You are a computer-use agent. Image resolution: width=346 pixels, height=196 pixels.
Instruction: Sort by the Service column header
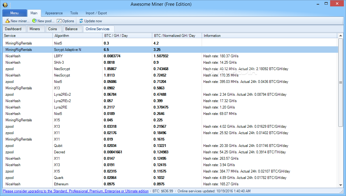point(27,36)
